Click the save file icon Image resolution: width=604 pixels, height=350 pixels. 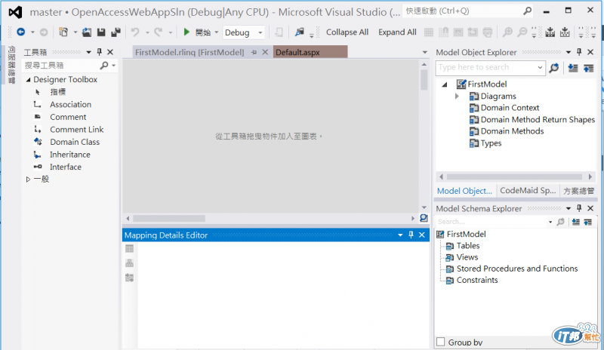click(x=101, y=32)
